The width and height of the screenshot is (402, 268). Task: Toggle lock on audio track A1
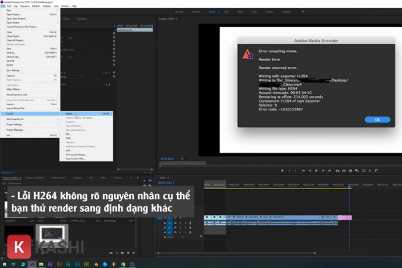coord(165,223)
